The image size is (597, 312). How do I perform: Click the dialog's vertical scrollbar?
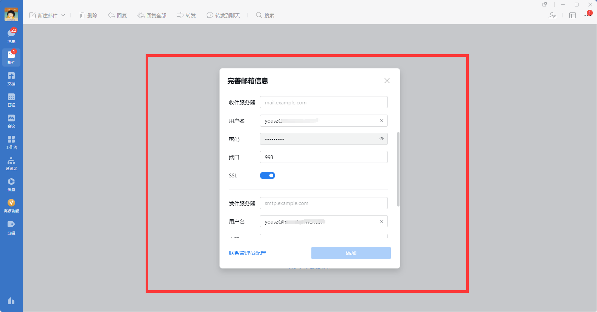point(398,169)
